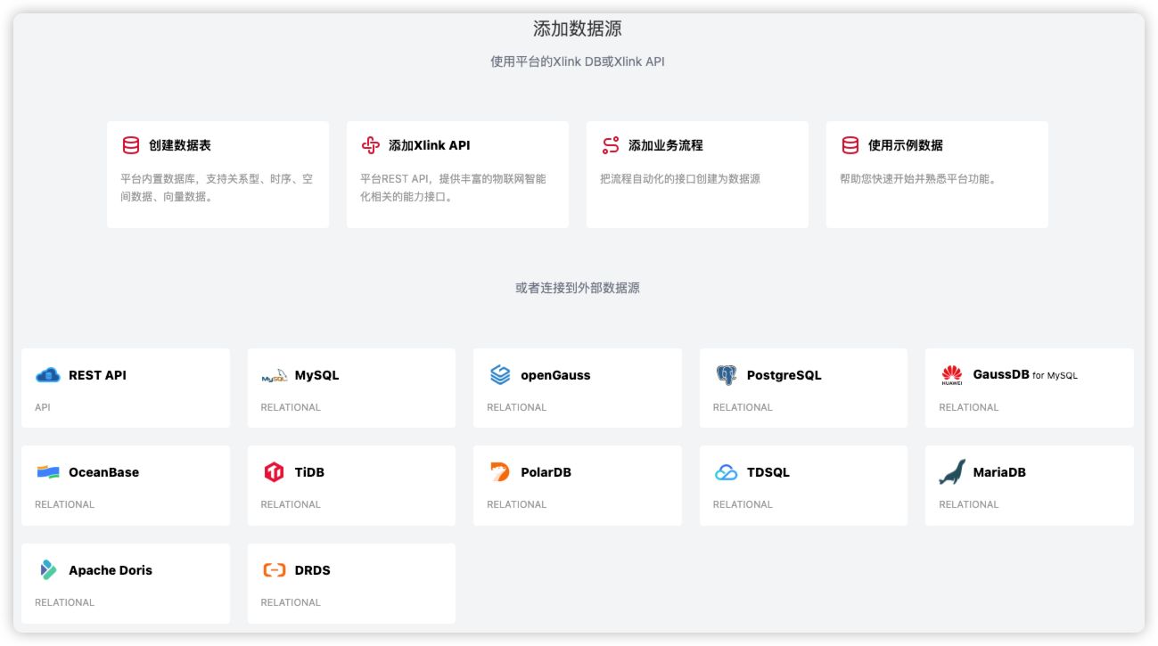Click the PostgreSQL elephant logo
This screenshot has height=646, width=1158.
[727, 375]
